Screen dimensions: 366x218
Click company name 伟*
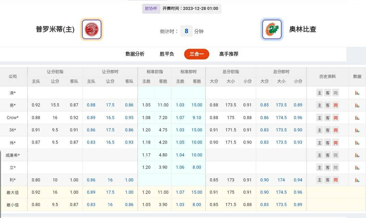13,143
